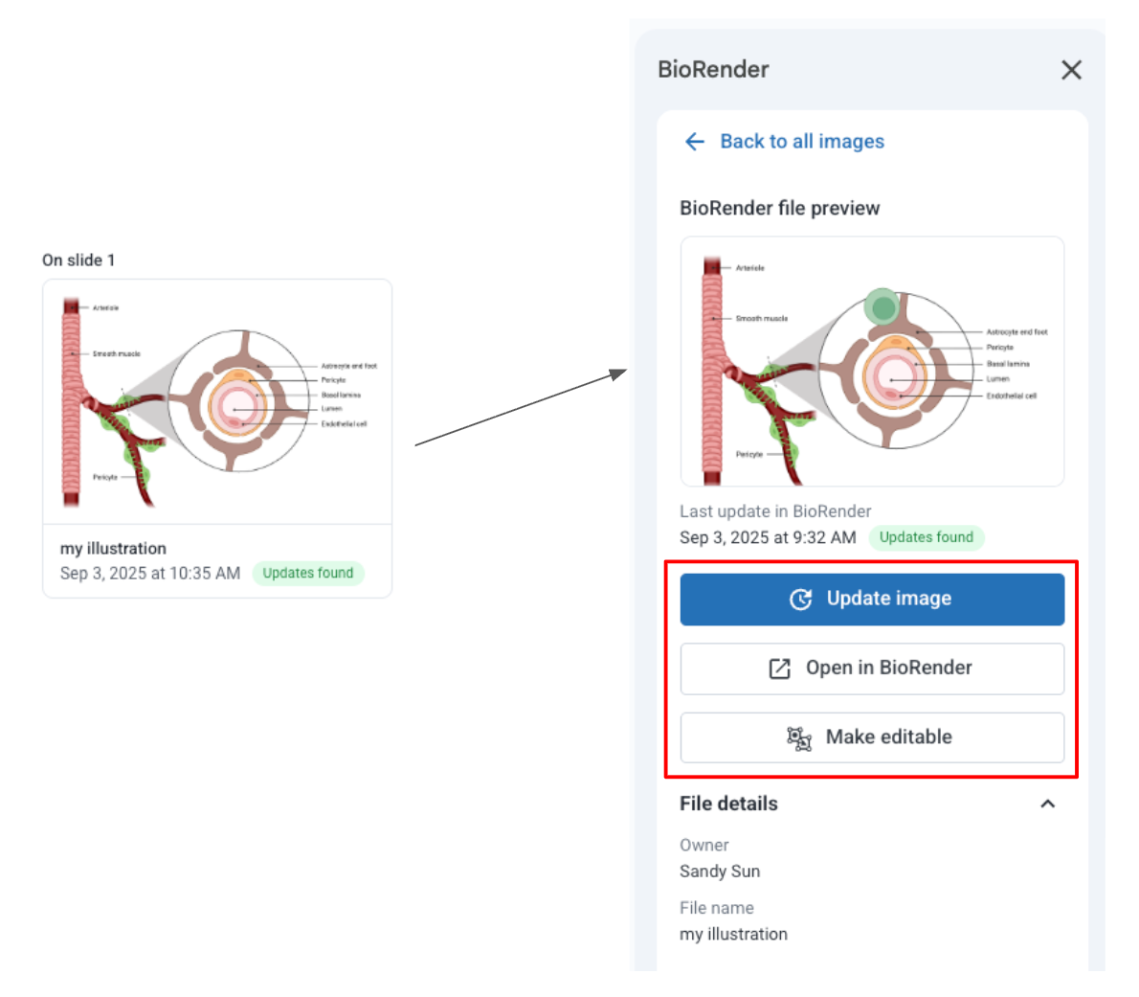Screen dimensions: 1139x997
Task: Click the BioRender panel title
Action: tap(713, 69)
